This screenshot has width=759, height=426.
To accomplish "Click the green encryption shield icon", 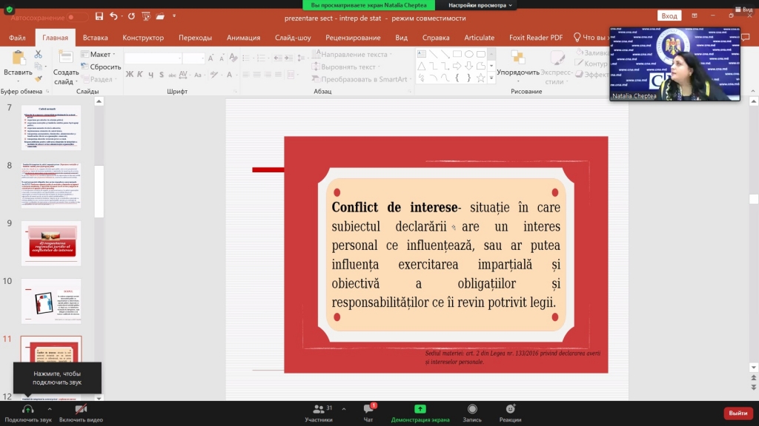I will click(9, 10).
